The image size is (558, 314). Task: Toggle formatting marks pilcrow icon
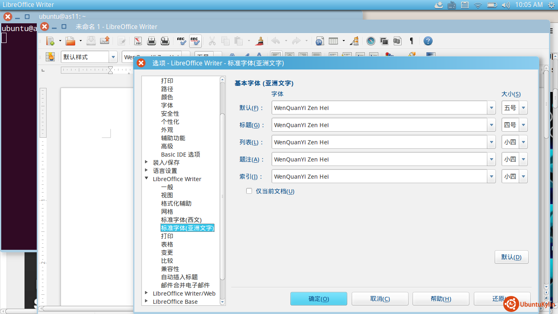coord(411,41)
